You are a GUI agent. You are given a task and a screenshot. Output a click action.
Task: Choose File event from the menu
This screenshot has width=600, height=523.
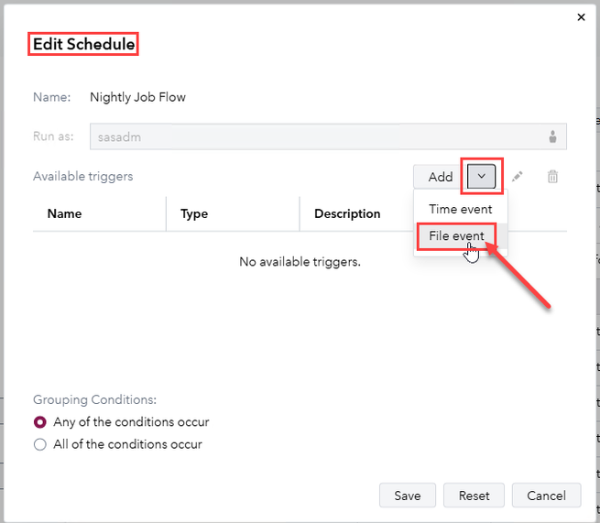tap(456, 236)
